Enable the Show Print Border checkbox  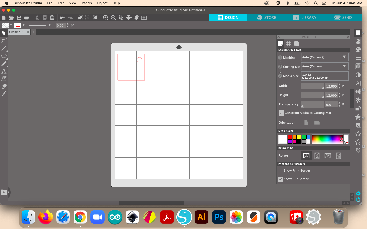[280, 171]
